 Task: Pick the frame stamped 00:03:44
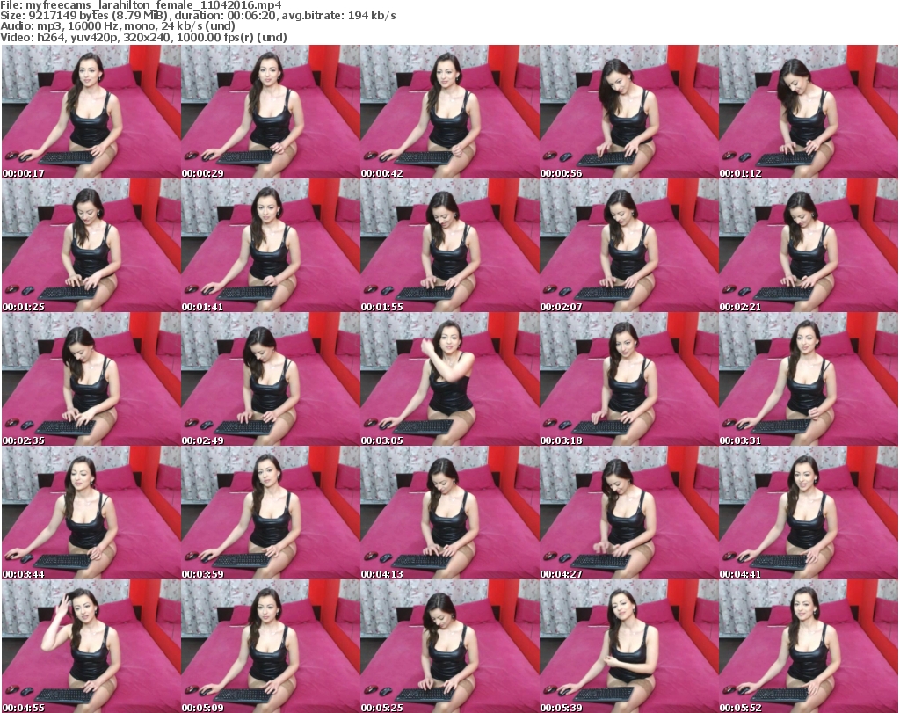[91, 513]
